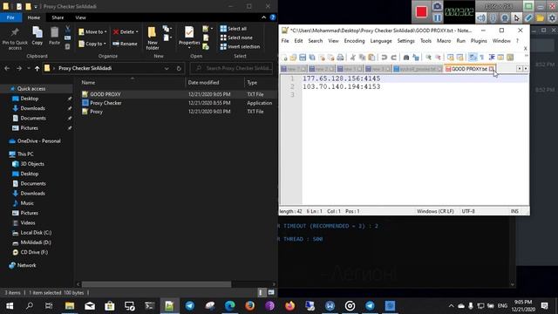Image resolution: width=558 pixels, height=314 pixels.
Task: Open the View ribbon tab in File Explorer
Action: point(80,17)
